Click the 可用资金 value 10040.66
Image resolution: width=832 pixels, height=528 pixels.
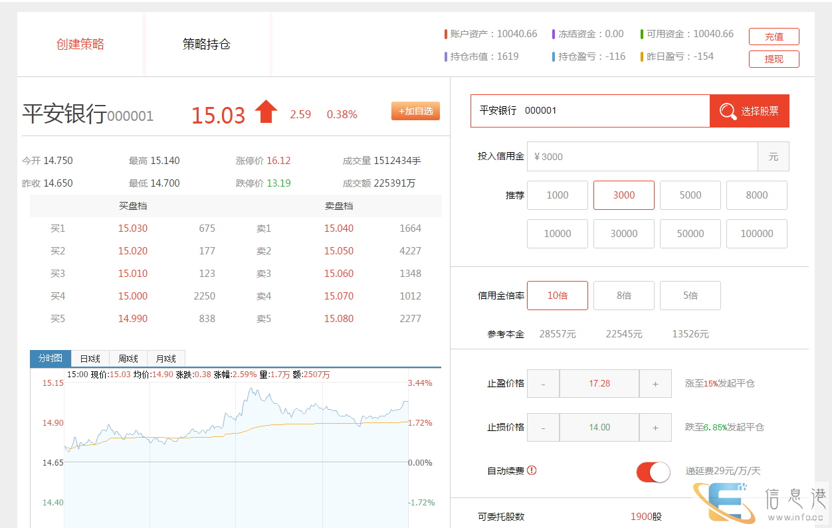coord(714,34)
